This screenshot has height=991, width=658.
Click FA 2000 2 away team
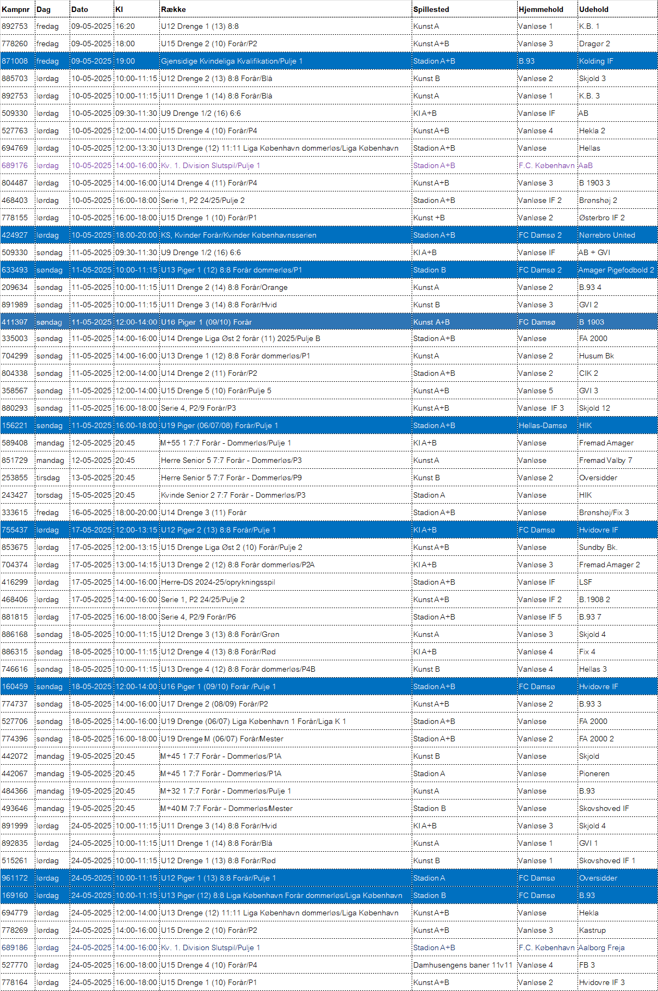click(x=597, y=739)
